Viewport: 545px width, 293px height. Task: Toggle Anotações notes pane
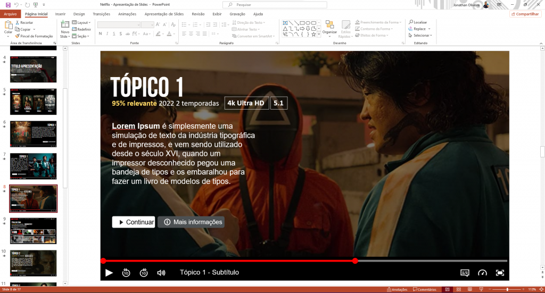(397, 289)
